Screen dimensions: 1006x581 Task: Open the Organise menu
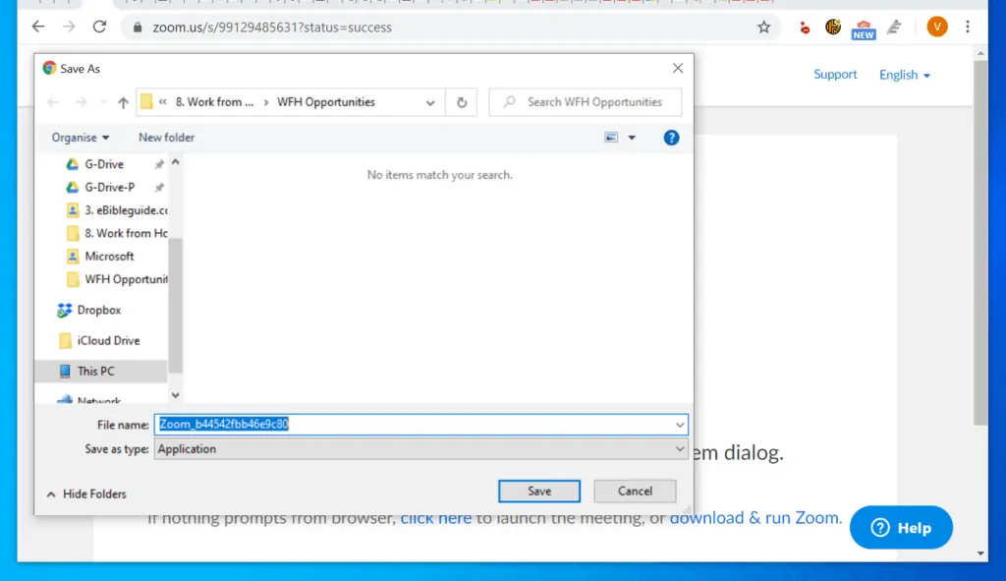coord(81,138)
